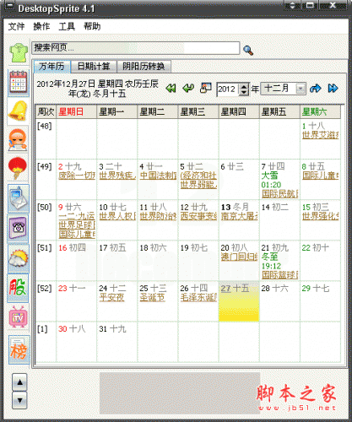This screenshot has height=422, width=352.
Task: Click the sidebar scroll down arrow button
Action: coord(19,400)
